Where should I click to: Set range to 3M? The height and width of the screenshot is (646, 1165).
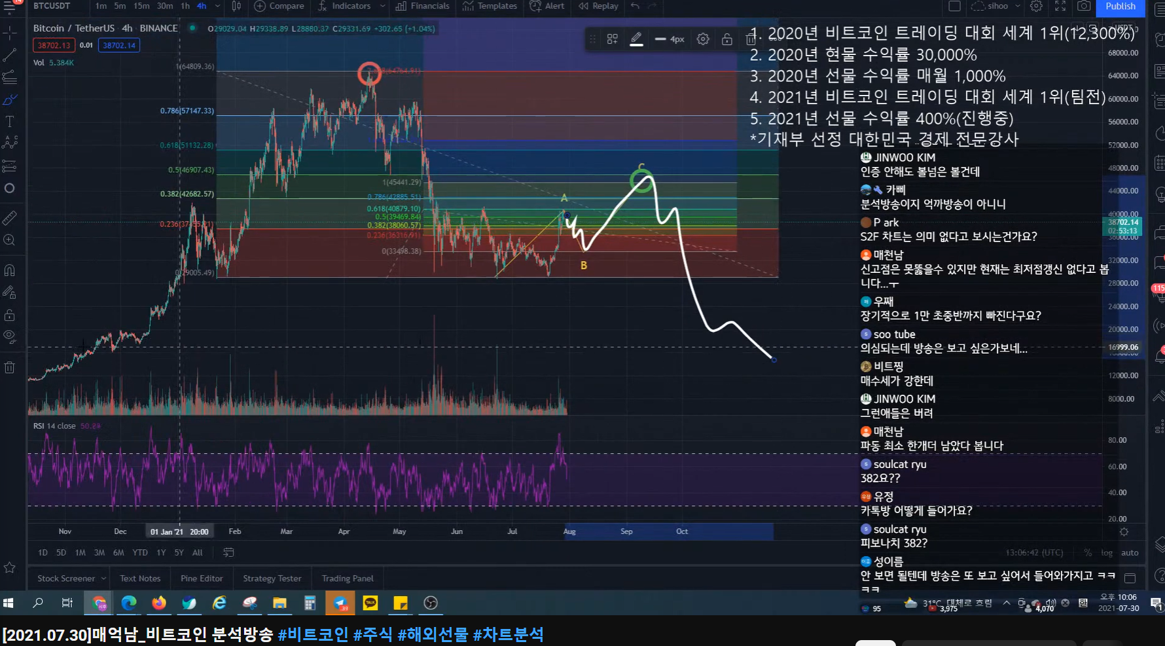coord(99,552)
